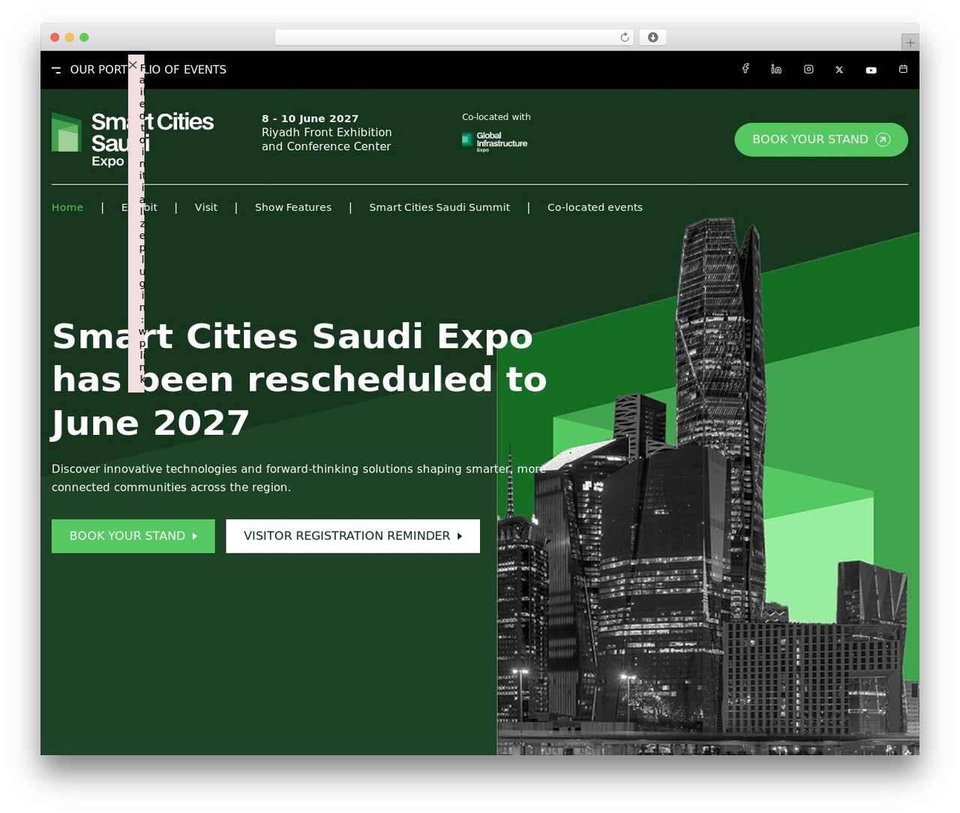This screenshot has width=960, height=813.
Task: Reload the page using browser refresh icon
Action: coord(624,37)
